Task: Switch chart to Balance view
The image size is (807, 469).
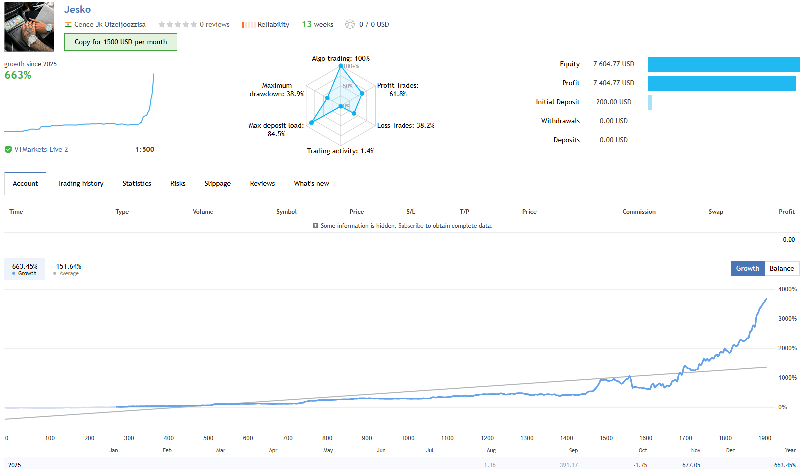Action: [x=781, y=268]
